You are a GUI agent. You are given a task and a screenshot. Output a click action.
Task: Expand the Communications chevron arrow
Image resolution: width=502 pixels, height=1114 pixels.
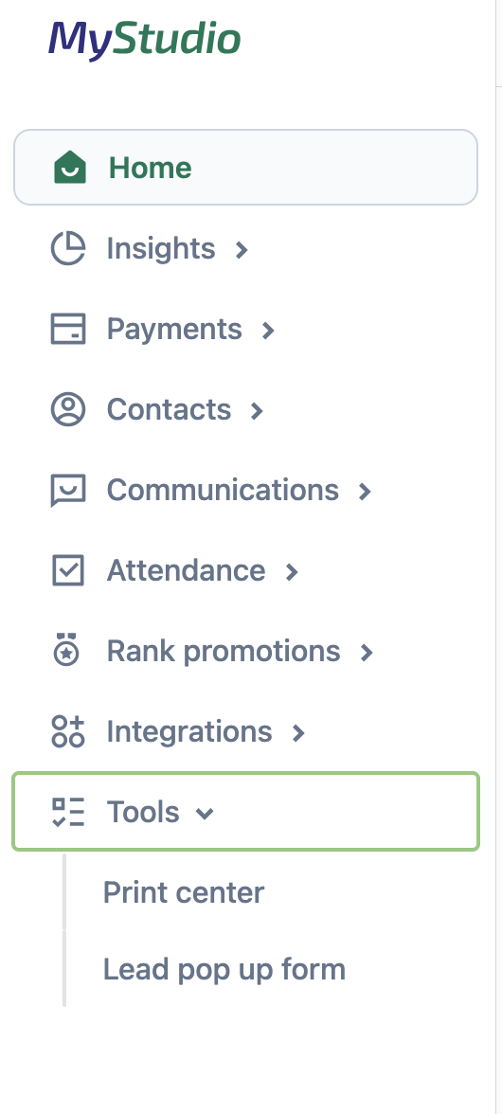[365, 491]
